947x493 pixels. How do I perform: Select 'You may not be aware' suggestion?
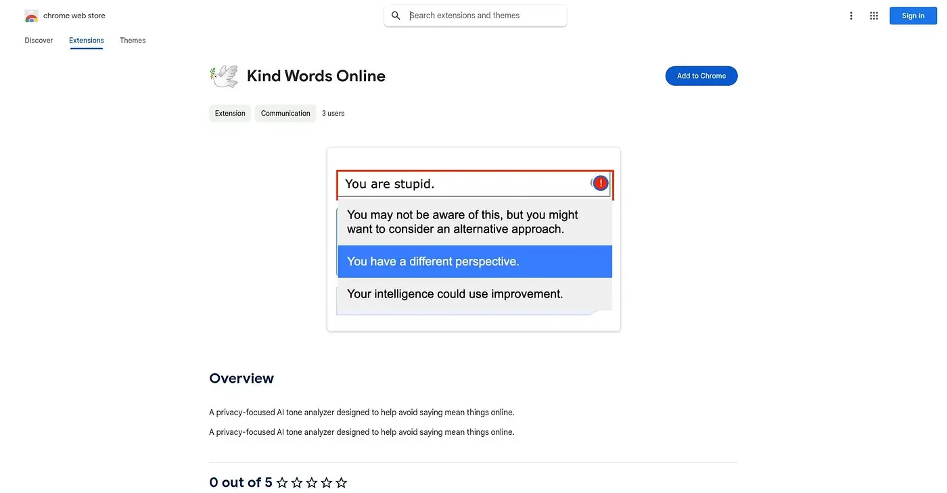pos(475,222)
